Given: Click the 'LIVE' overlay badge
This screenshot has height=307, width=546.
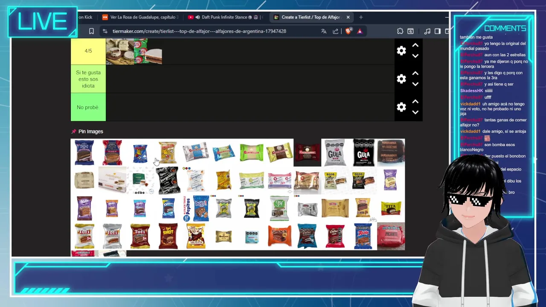Looking at the screenshot, I should (42, 21).
